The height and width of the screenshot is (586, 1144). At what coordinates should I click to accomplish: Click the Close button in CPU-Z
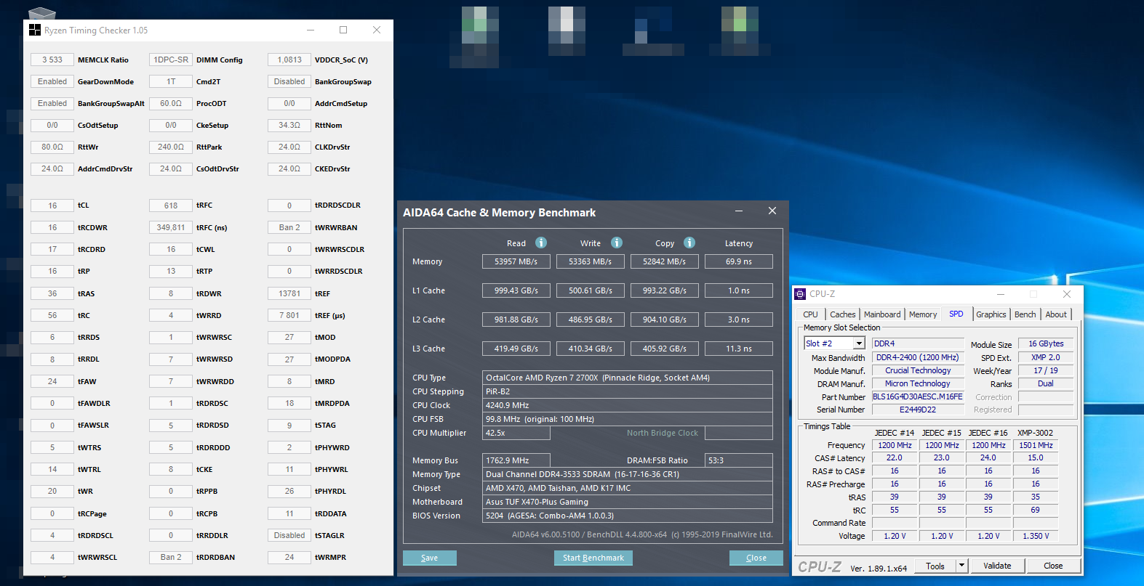coord(1053,566)
